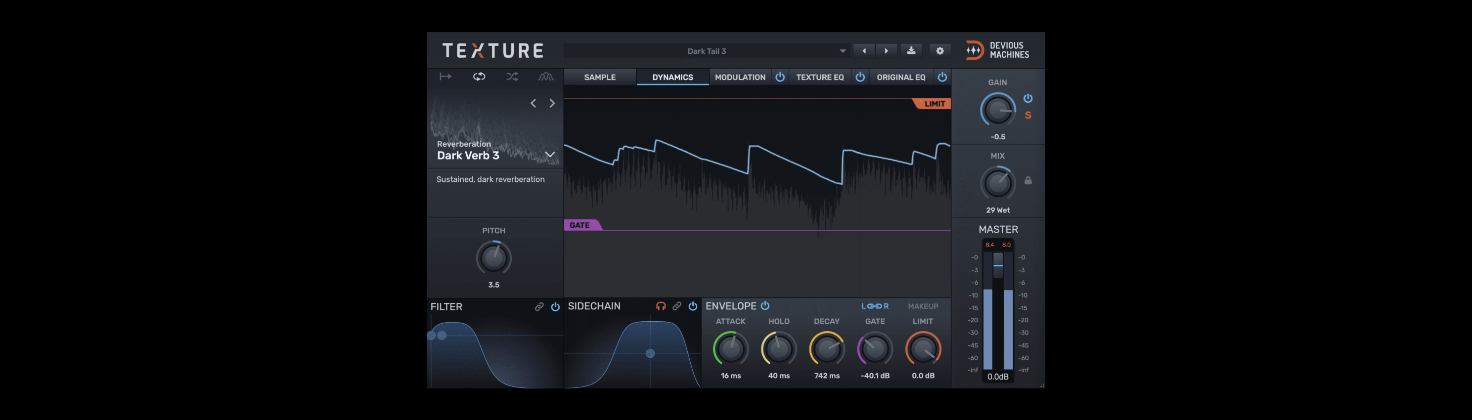Open the TEXTURE EQ tab
This screenshot has width=1472, height=420.
[819, 77]
